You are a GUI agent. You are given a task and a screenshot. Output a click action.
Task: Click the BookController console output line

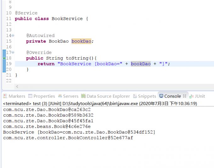coord(68,138)
